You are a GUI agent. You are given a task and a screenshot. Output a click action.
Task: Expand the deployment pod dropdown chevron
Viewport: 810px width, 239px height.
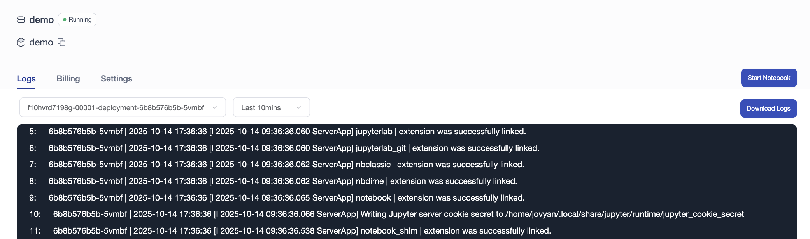[x=214, y=107]
